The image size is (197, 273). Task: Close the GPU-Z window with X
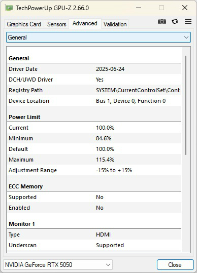pos(185,8)
